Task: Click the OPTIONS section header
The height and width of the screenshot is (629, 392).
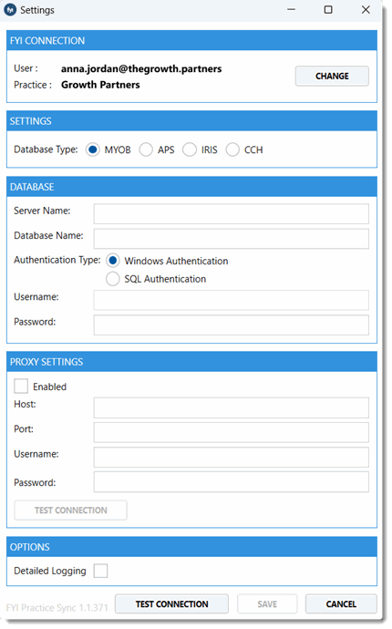Action: point(191,547)
